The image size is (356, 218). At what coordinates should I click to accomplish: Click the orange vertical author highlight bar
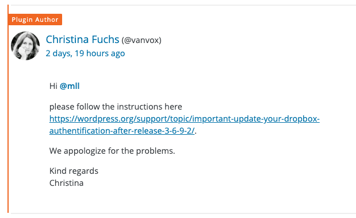click(x=8, y=108)
